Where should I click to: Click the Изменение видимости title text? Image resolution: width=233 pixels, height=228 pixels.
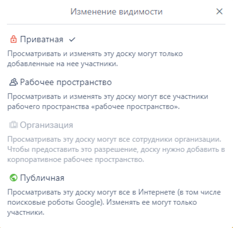[116, 12]
